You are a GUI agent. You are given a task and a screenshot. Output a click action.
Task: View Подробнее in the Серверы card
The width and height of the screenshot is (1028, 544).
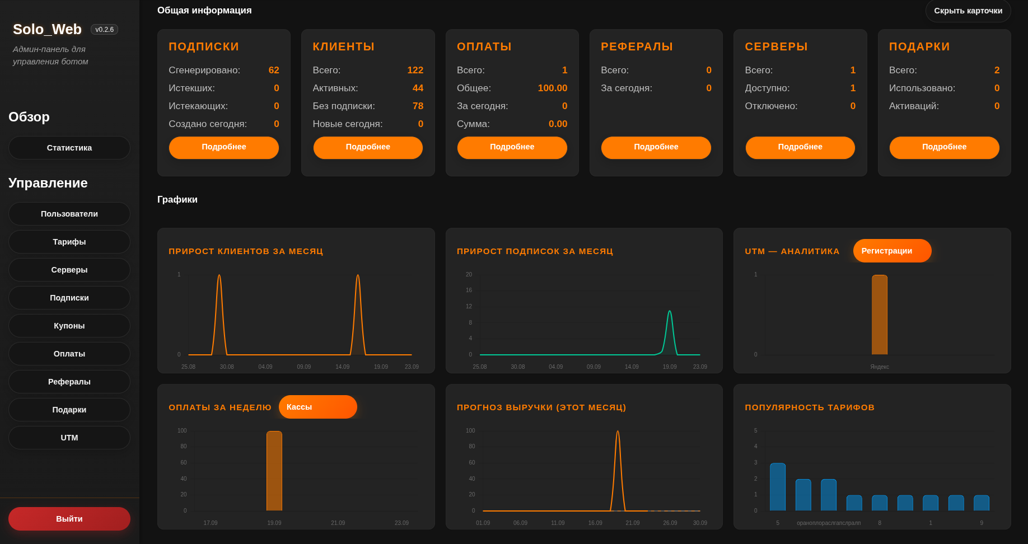tap(800, 147)
